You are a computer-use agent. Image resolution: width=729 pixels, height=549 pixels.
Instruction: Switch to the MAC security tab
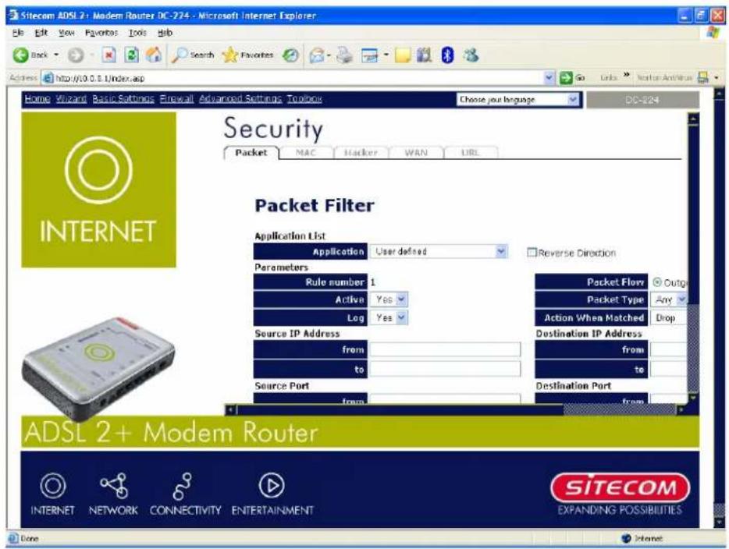click(306, 153)
